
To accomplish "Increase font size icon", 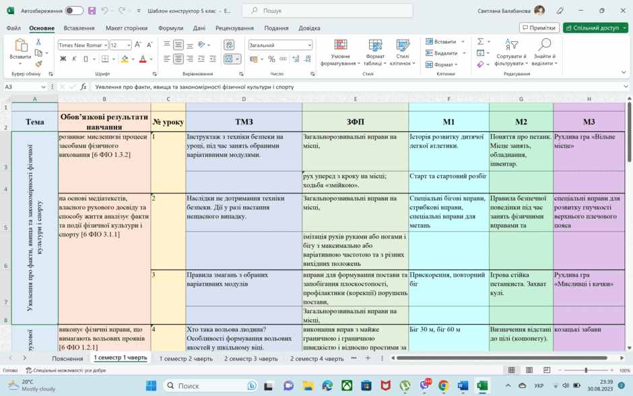I will (x=137, y=45).
